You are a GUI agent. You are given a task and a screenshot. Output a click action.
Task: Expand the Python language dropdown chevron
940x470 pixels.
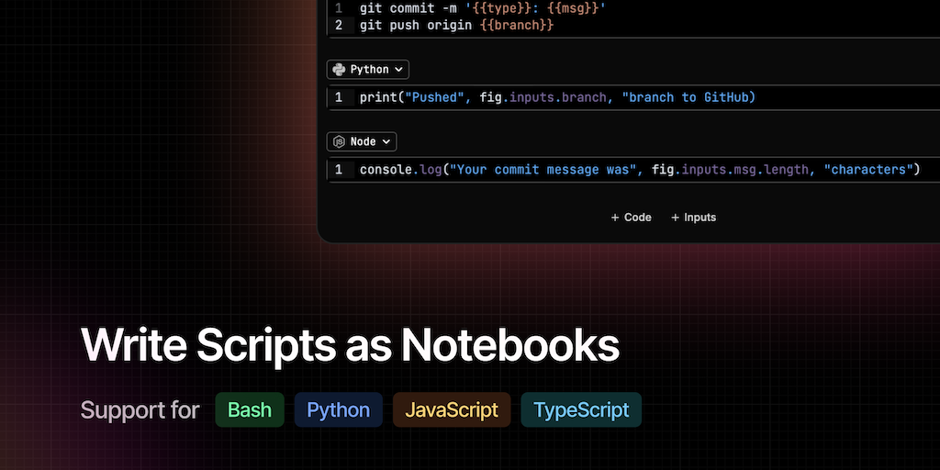(400, 70)
